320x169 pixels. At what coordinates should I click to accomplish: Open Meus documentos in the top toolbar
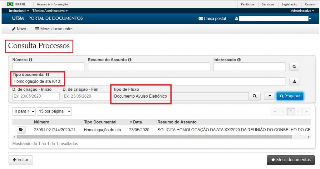pyautogui.click(x=54, y=29)
